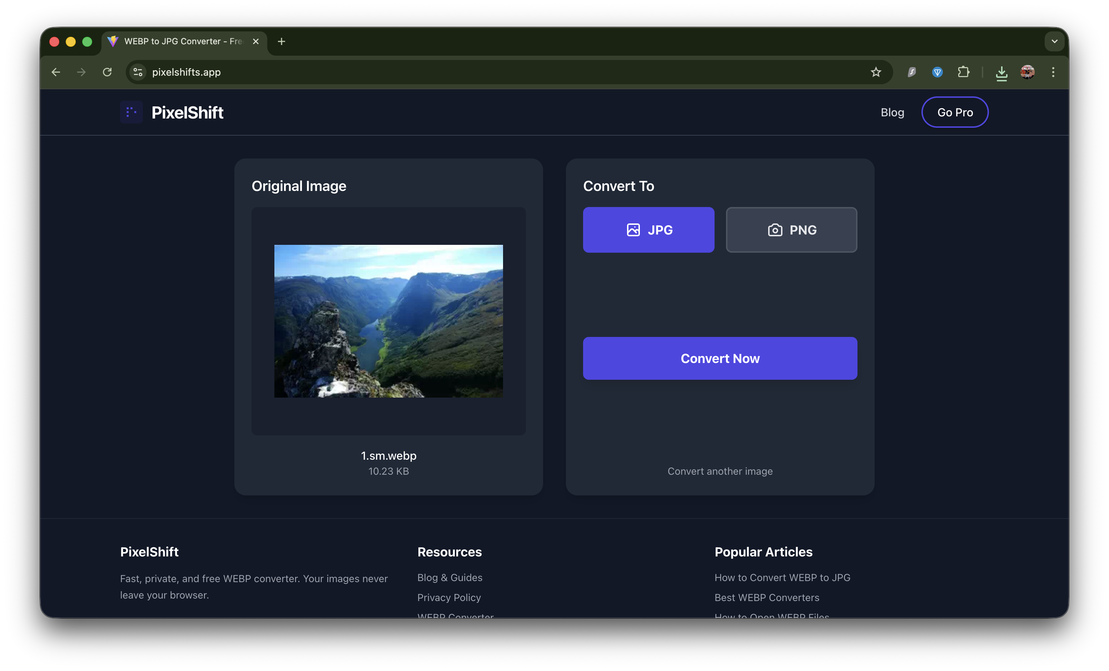Bookmark this page with the star icon
Image resolution: width=1109 pixels, height=671 pixels.
[x=875, y=72]
